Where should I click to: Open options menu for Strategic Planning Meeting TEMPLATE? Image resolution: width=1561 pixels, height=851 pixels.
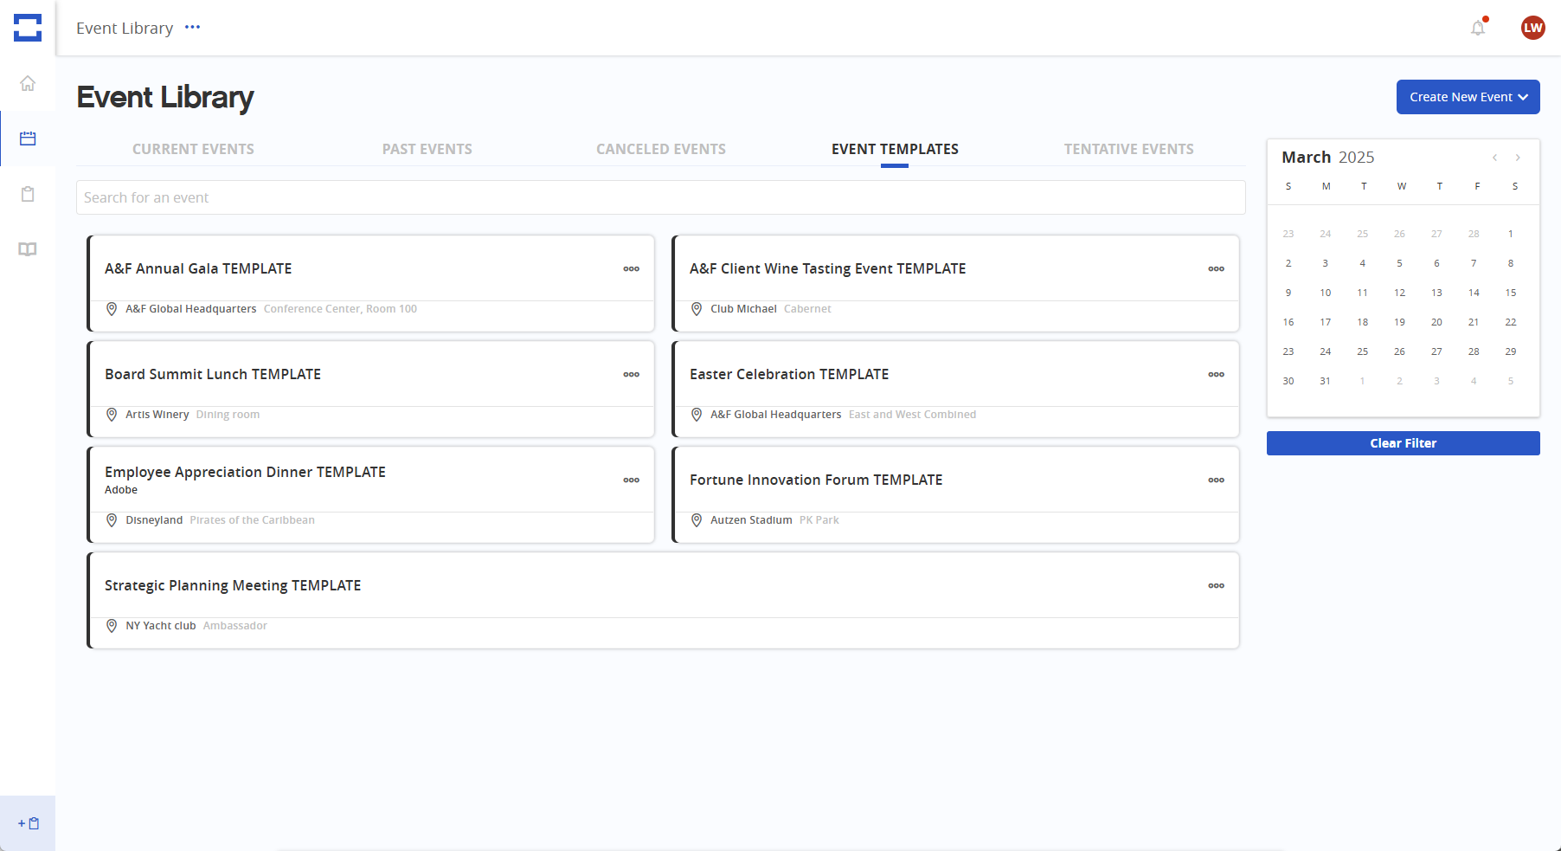(x=1217, y=586)
